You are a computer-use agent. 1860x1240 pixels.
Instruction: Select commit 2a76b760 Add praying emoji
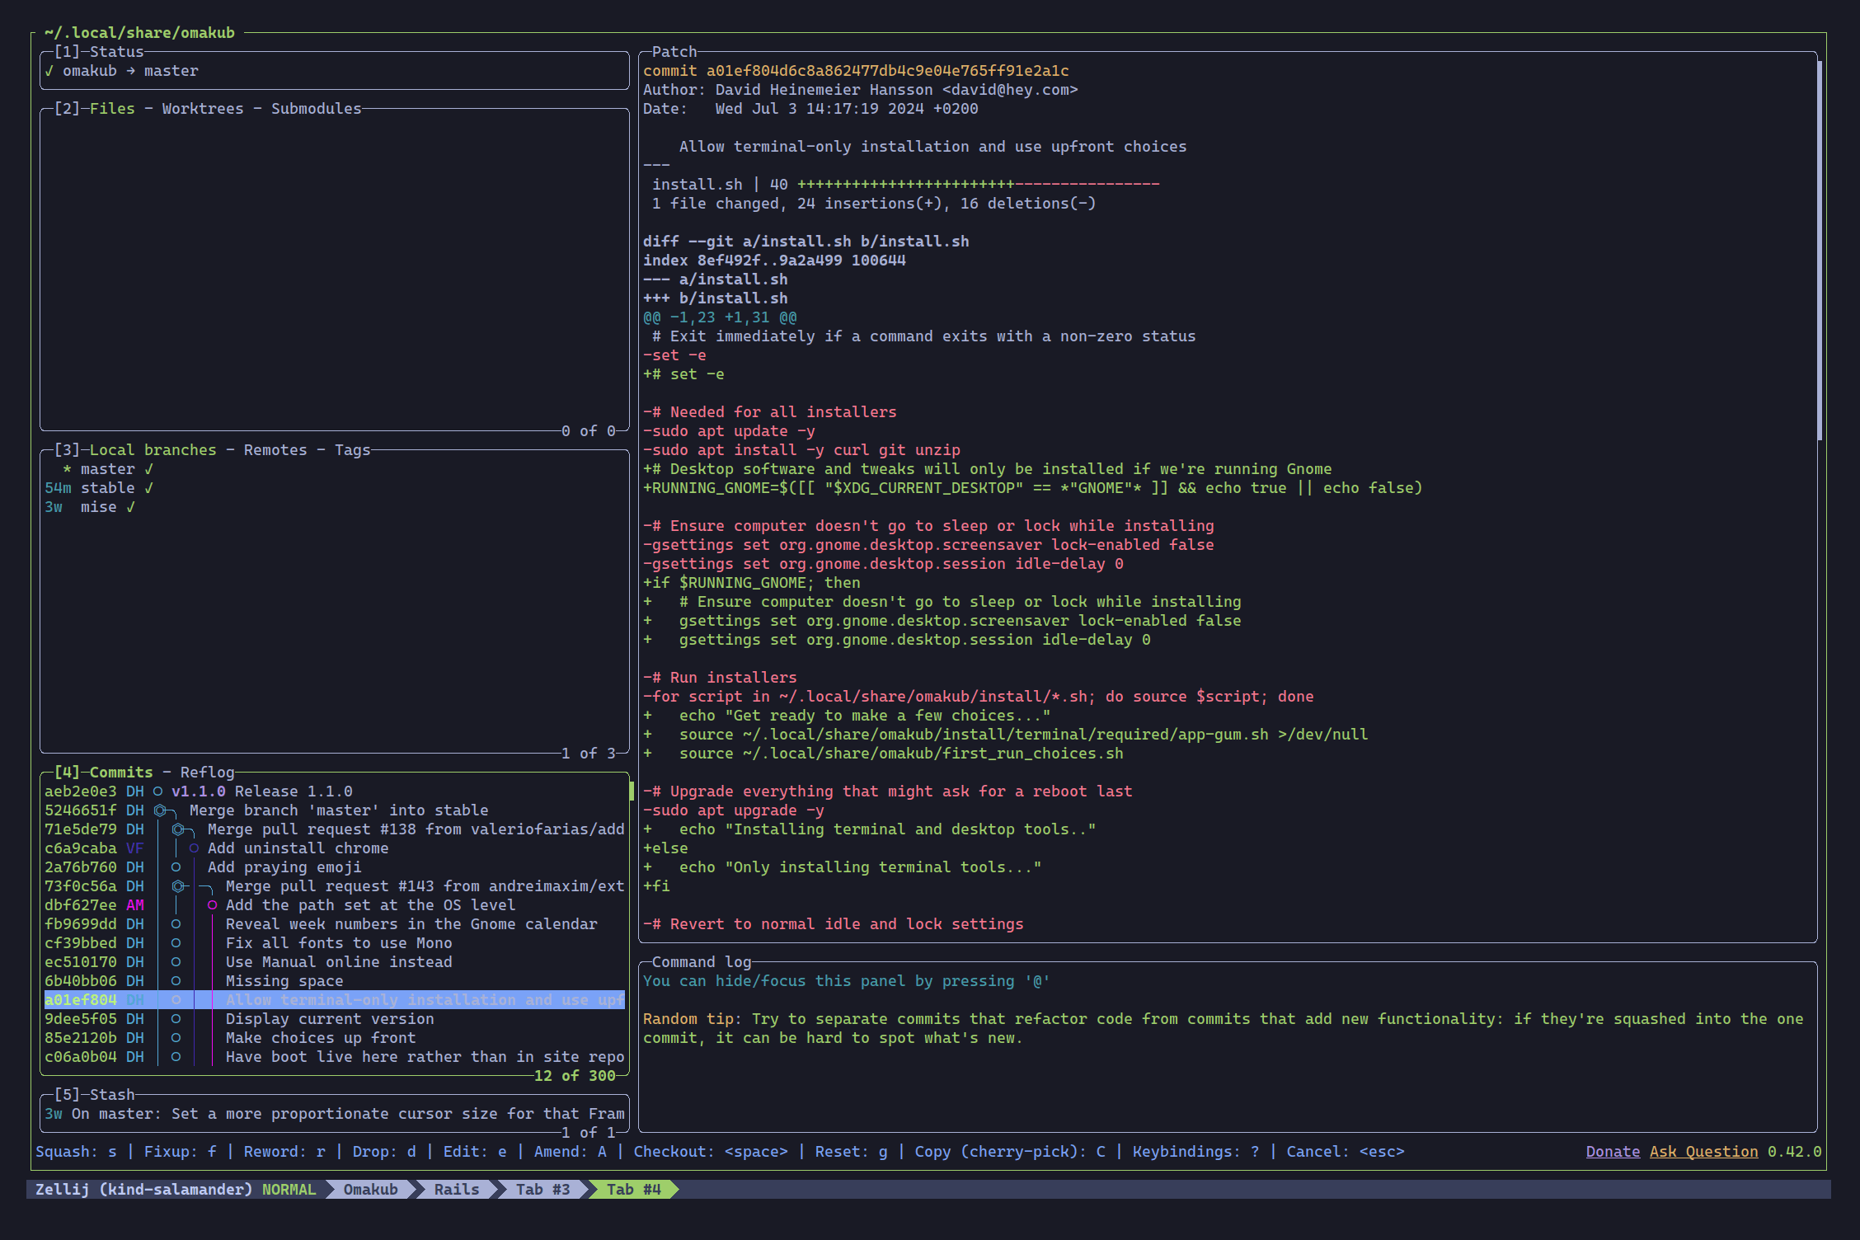pyautogui.click(x=334, y=867)
